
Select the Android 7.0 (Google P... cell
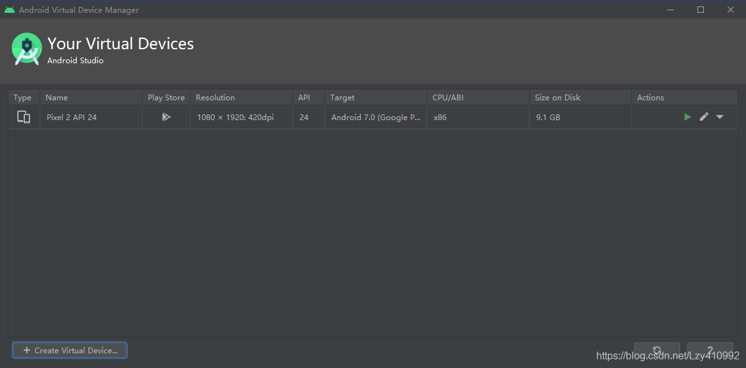pyautogui.click(x=376, y=117)
